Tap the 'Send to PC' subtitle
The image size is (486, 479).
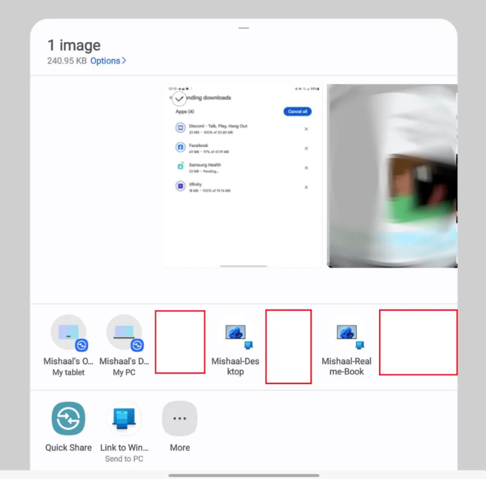pos(124,459)
